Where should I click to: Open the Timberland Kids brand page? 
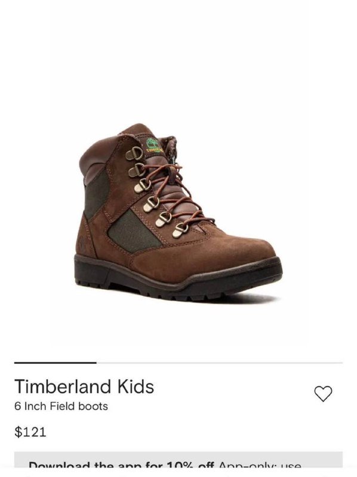[x=84, y=386]
